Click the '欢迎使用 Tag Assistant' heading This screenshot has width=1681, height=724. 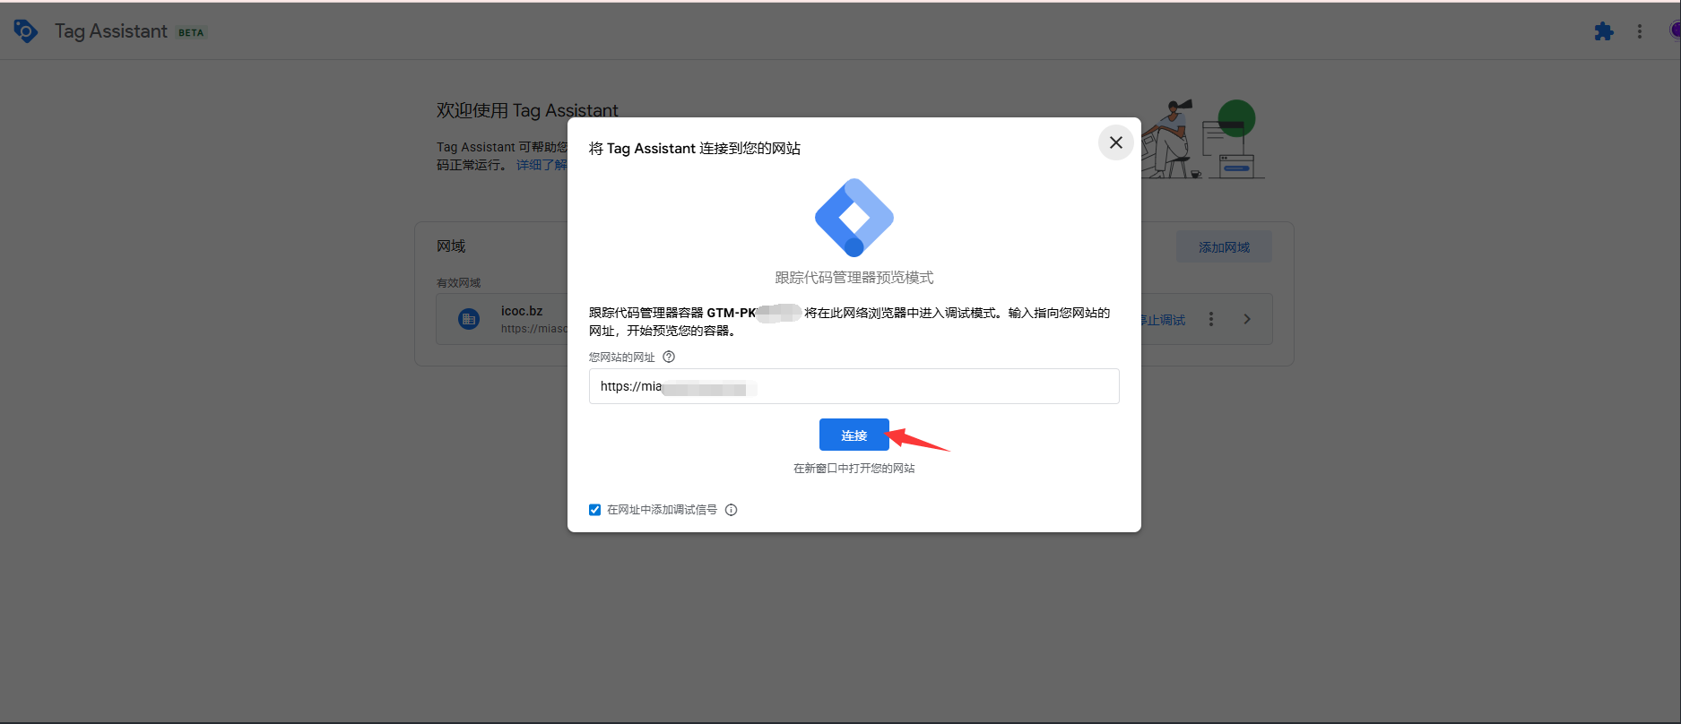coord(527,110)
